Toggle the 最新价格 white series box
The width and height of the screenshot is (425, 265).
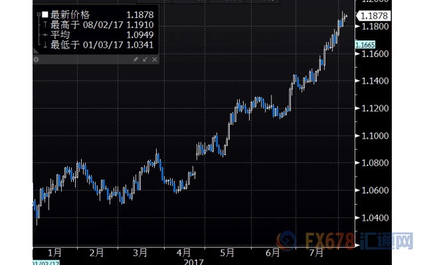[44, 13]
